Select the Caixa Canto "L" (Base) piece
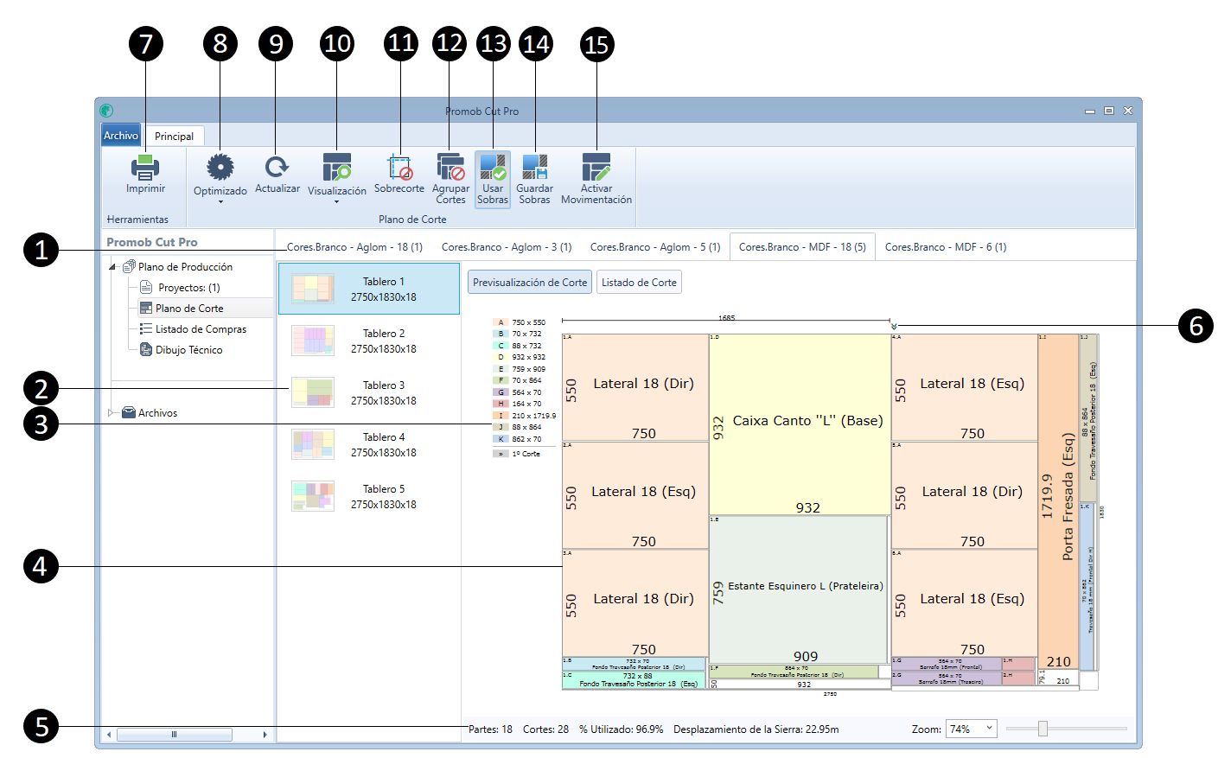 point(800,424)
